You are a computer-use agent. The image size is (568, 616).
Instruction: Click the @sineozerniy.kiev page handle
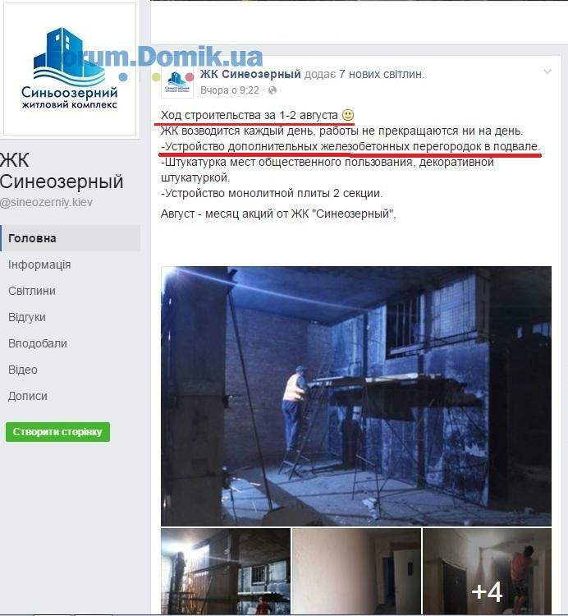click(46, 202)
